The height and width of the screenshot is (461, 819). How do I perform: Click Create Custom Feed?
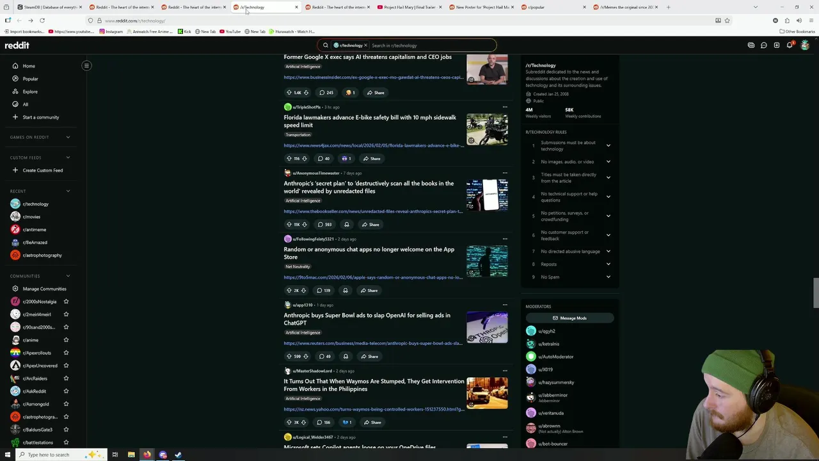coord(42,170)
